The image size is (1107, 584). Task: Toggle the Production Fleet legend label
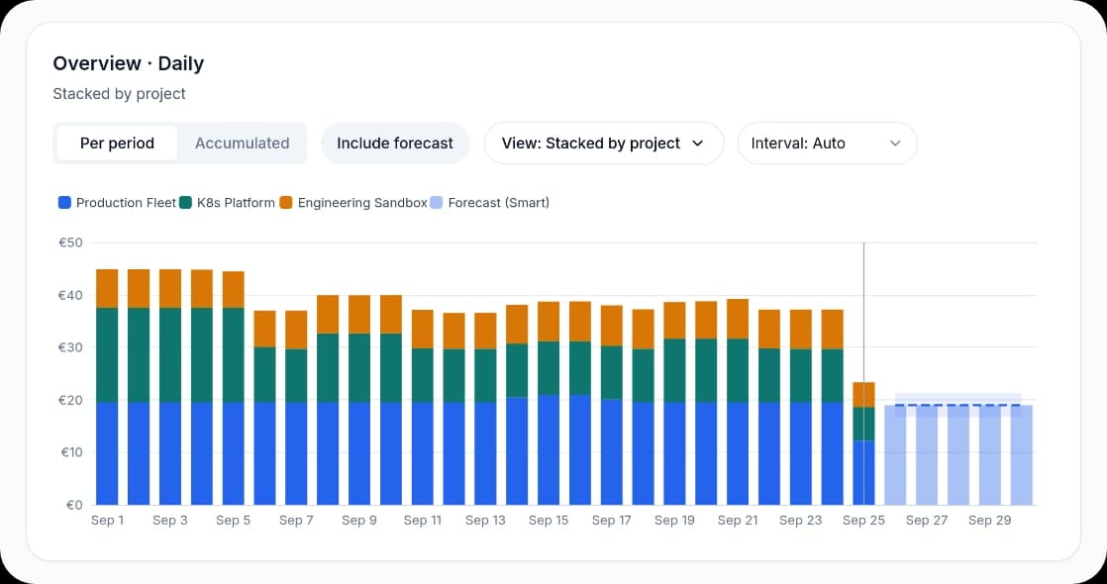click(x=126, y=203)
